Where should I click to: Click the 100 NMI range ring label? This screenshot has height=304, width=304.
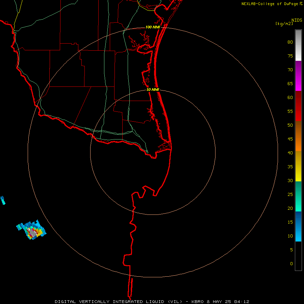point(153,27)
